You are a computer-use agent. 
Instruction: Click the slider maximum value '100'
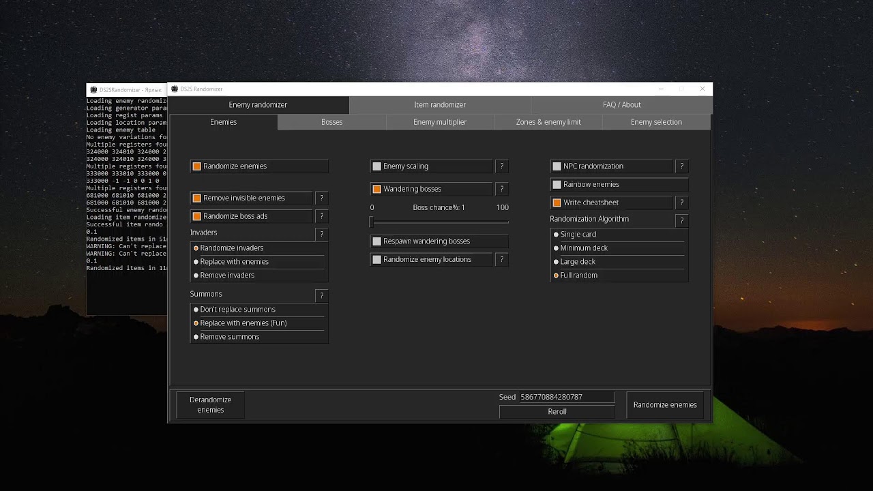click(503, 207)
